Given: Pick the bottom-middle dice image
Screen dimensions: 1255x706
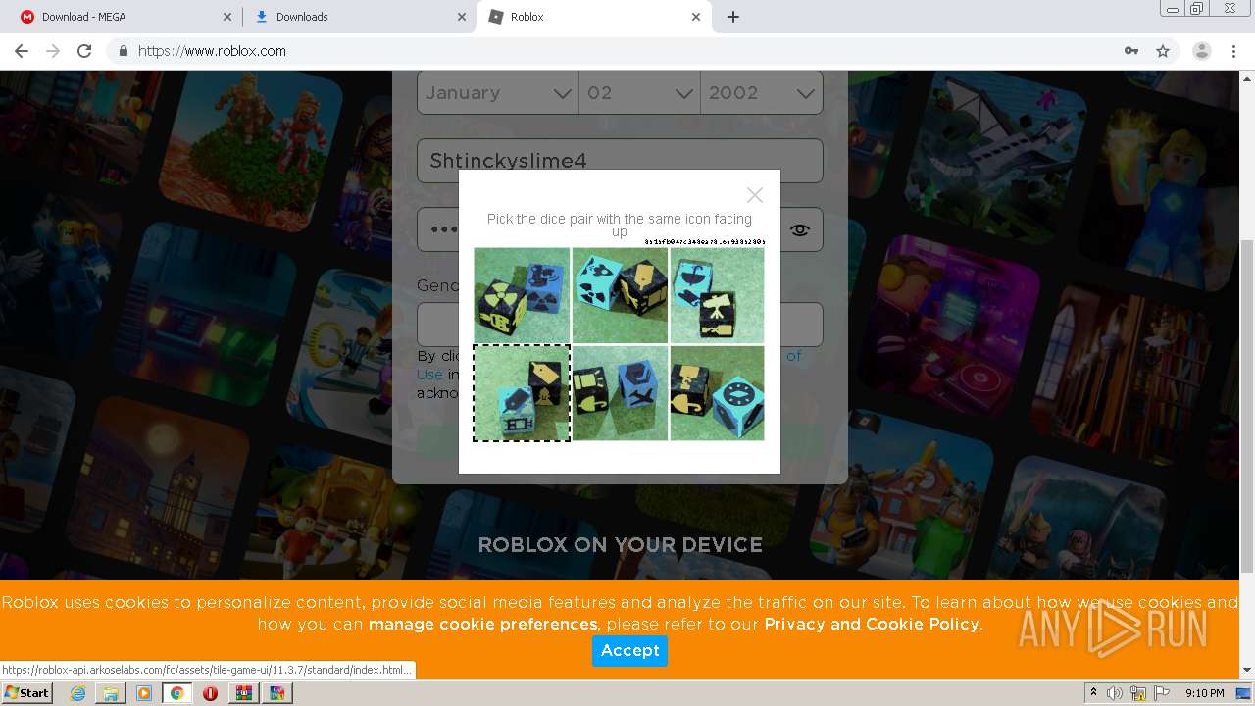Looking at the screenshot, I should pyautogui.click(x=620, y=393).
